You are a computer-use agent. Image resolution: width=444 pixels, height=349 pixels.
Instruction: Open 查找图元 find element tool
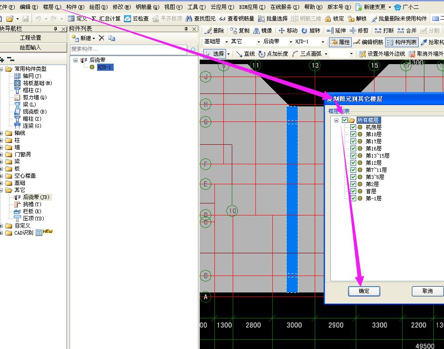pos(201,19)
